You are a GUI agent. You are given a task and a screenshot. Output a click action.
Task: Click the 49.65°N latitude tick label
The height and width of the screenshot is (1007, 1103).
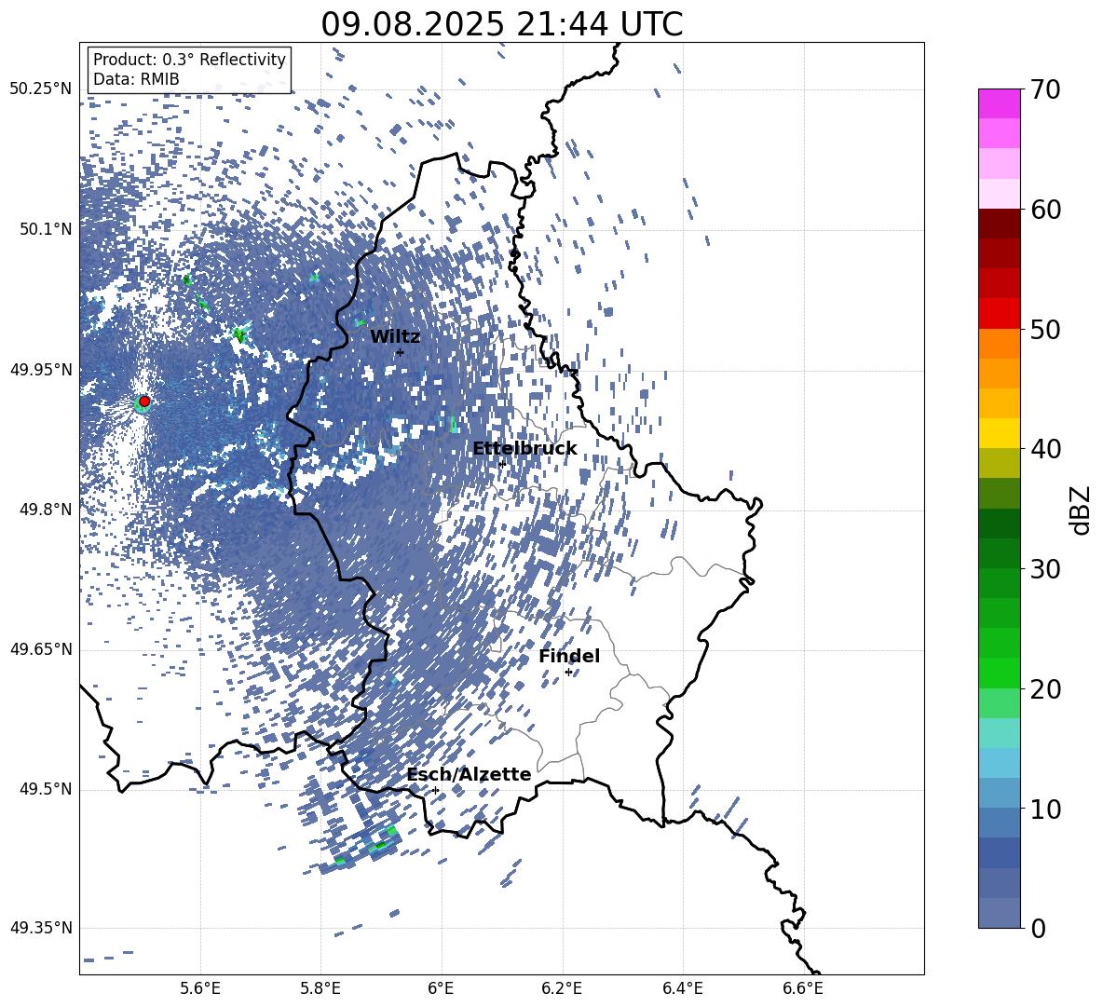click(41, 649)
